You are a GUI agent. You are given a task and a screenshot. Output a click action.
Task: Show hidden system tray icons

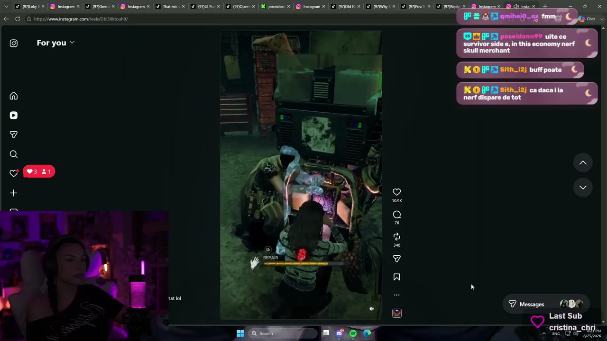point(544,333)
